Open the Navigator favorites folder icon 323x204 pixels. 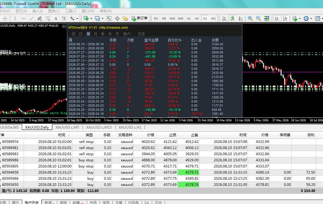click(125, 18)
